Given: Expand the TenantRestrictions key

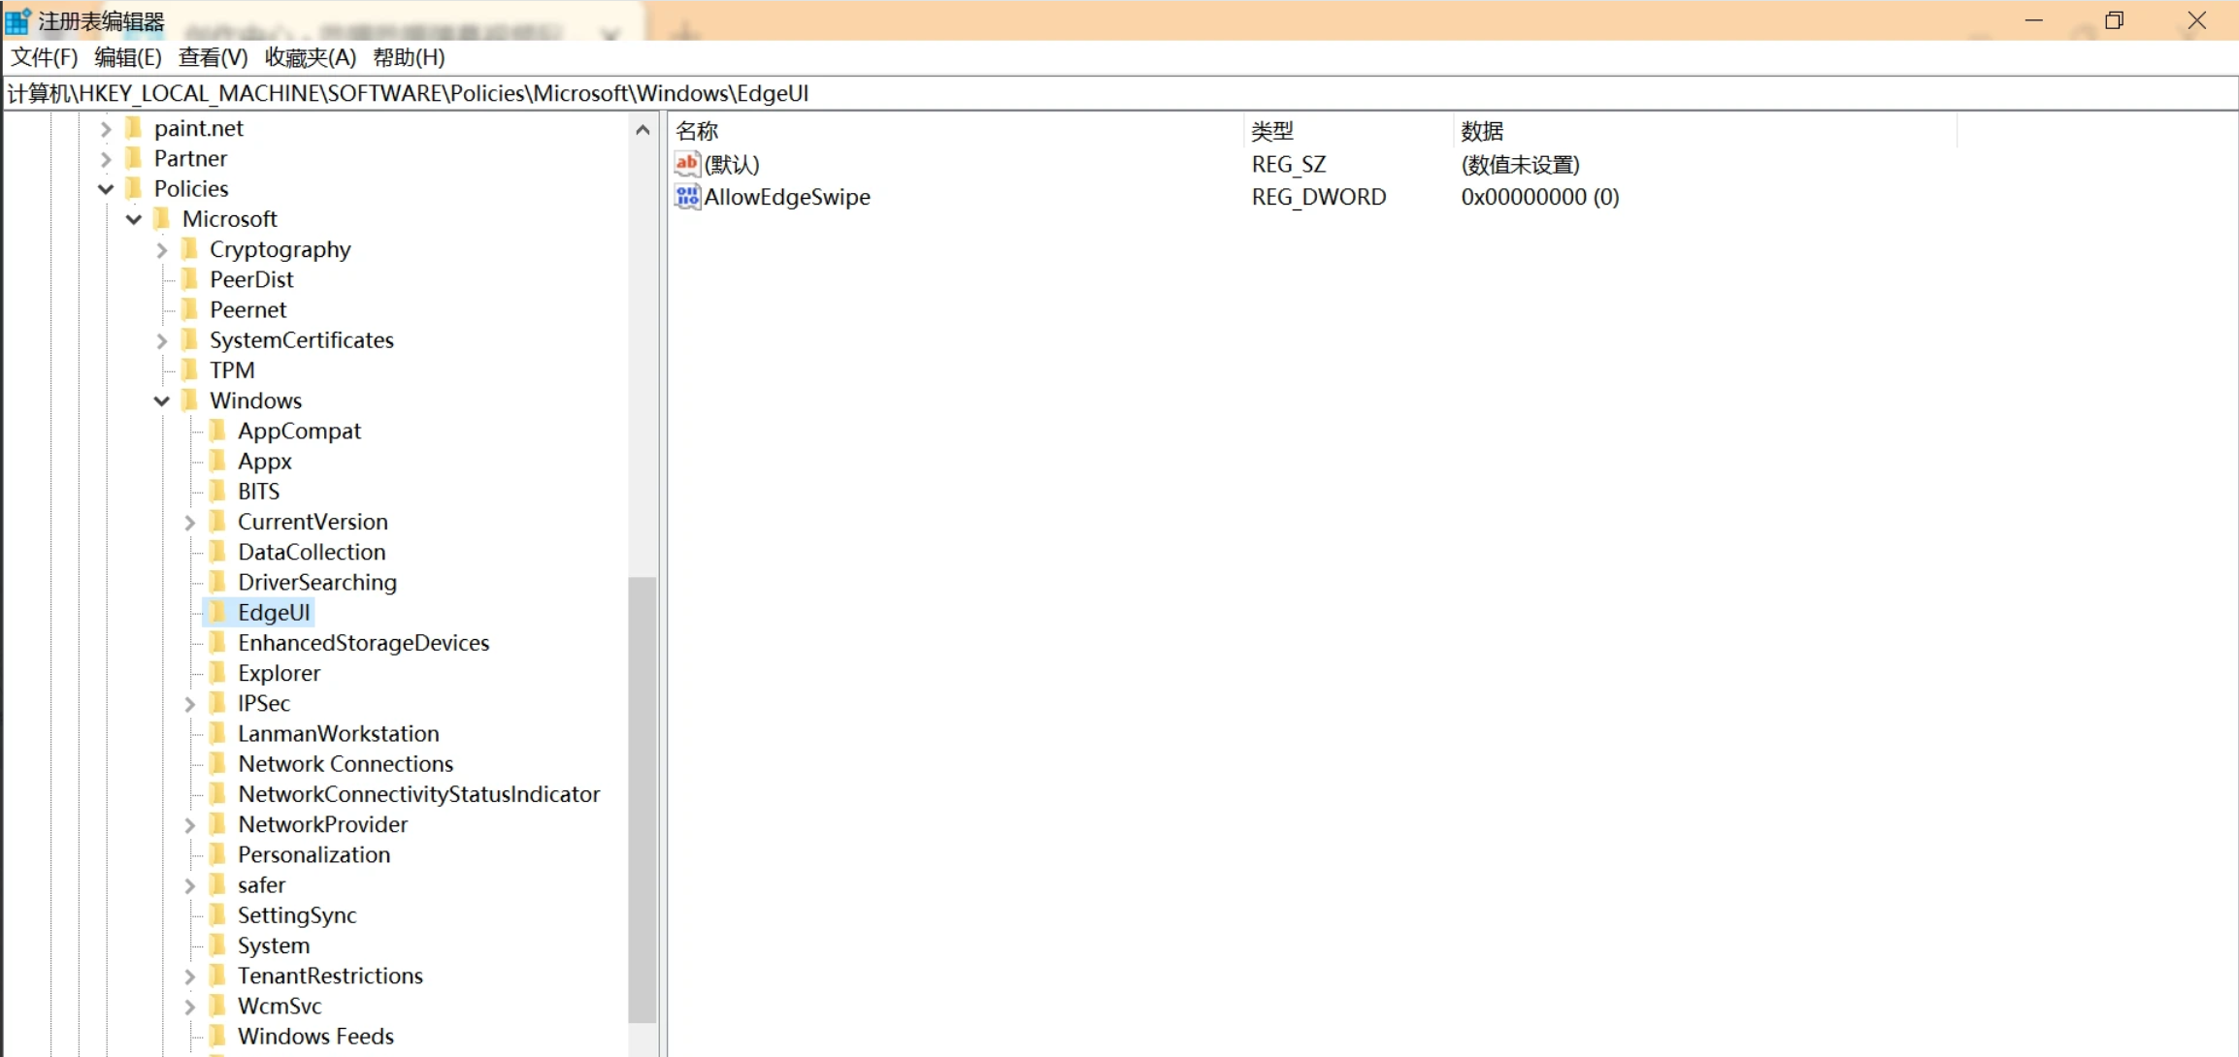Looking at the screenshot, I should pos(190,977).
